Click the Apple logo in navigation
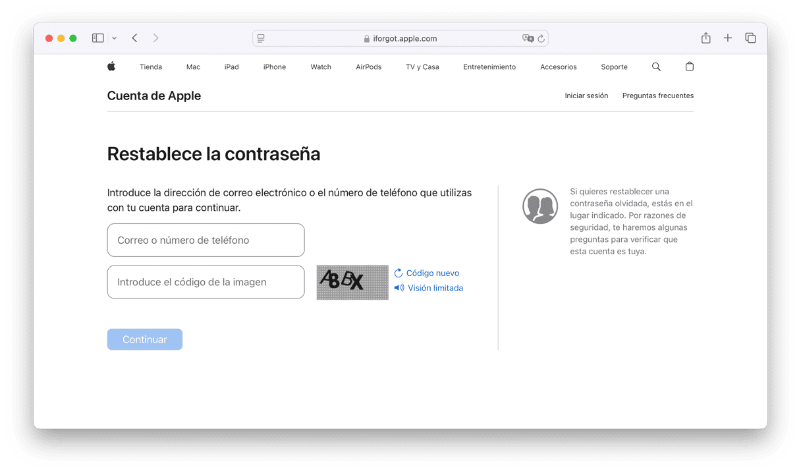This screenshot has width=801, height=473. pos(111,67)
